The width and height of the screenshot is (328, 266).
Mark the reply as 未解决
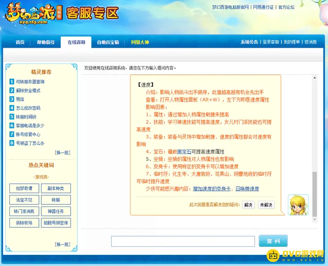[x=266, y=205]
